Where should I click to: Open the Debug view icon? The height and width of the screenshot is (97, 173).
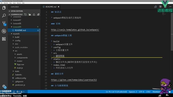point(4,31)
